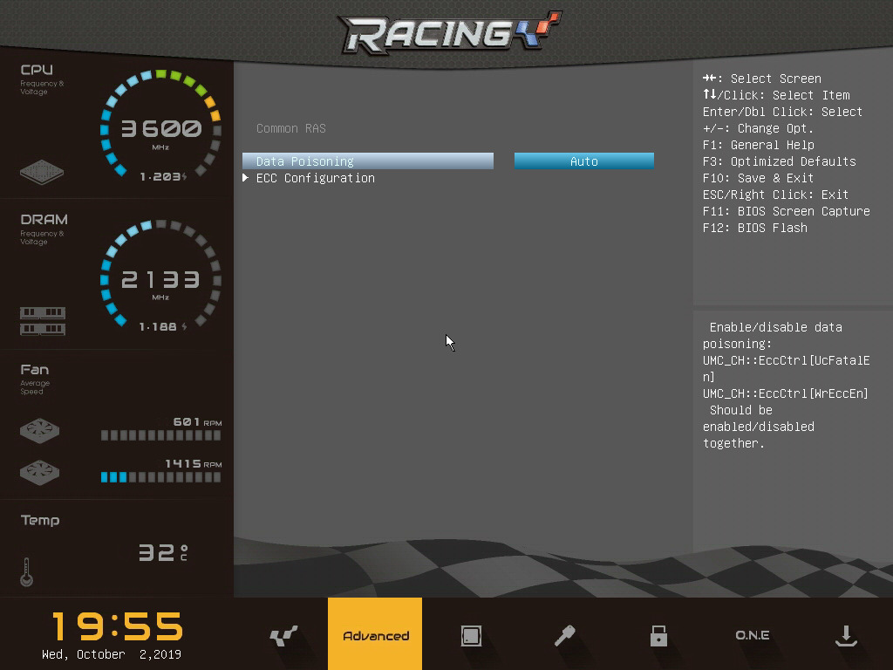The height and width of the screenshot is (670, 893).
Task: Click the Common RAS heading
Action: pos(291,128)
